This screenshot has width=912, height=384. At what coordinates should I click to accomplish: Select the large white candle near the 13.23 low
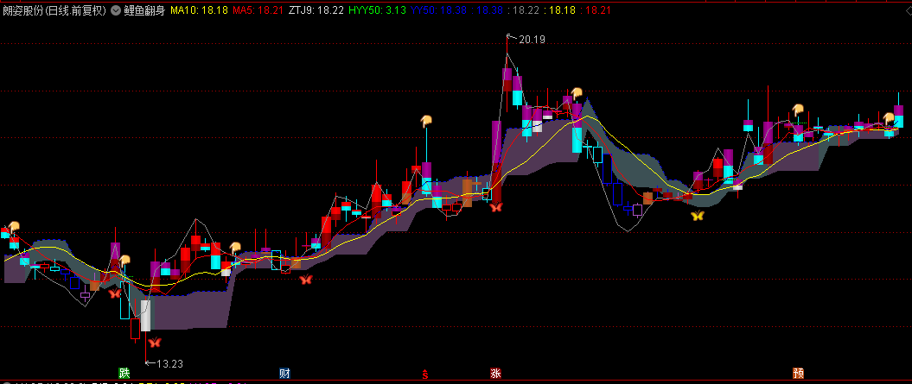click(x=145, y=316)
